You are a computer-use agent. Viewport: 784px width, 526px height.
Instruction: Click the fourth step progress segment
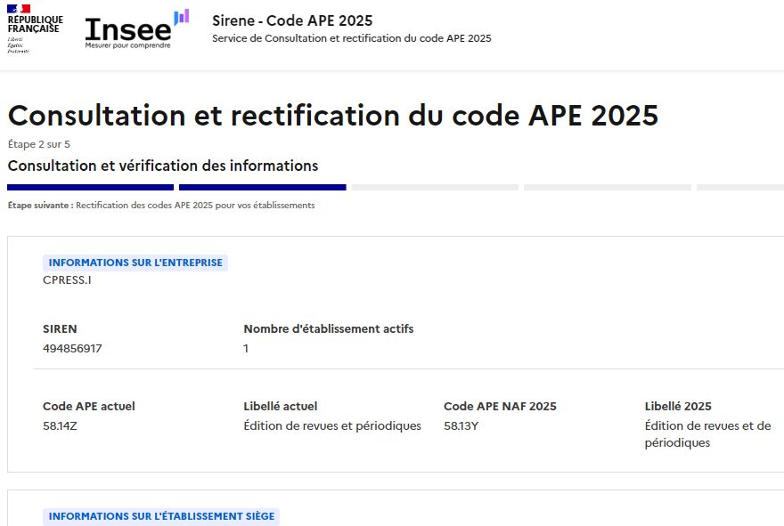click(x=607, y=187)
